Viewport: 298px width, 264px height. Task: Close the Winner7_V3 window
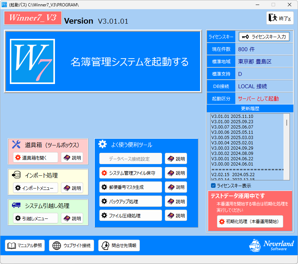(290, 5)
